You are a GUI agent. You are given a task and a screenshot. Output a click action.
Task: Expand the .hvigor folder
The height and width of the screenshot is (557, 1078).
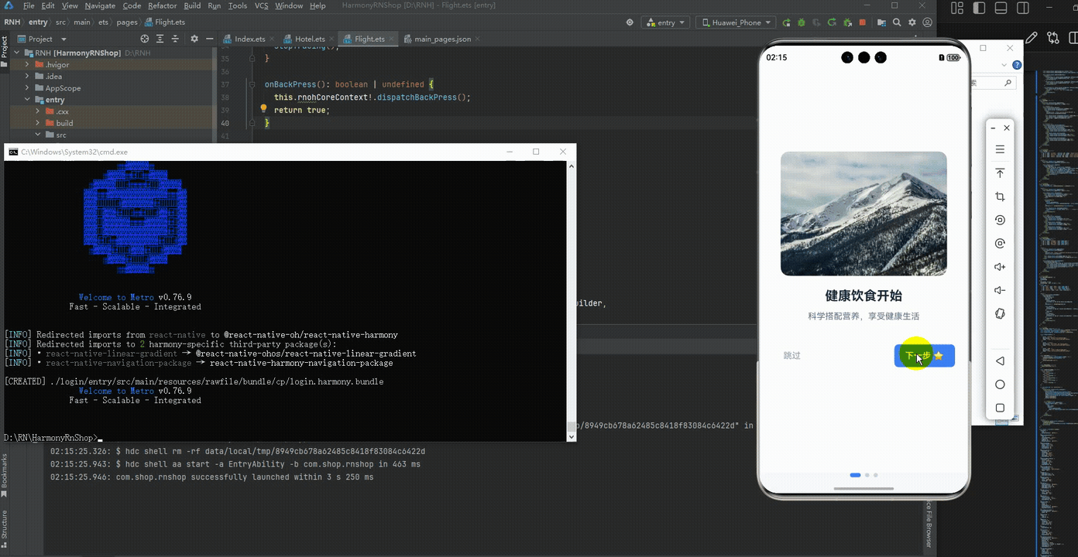pos(27,64)
